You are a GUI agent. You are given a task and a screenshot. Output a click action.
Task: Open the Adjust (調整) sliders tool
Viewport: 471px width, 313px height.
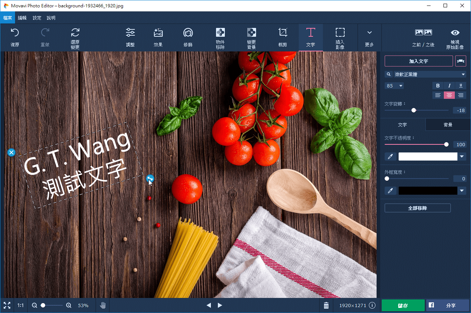130,37
